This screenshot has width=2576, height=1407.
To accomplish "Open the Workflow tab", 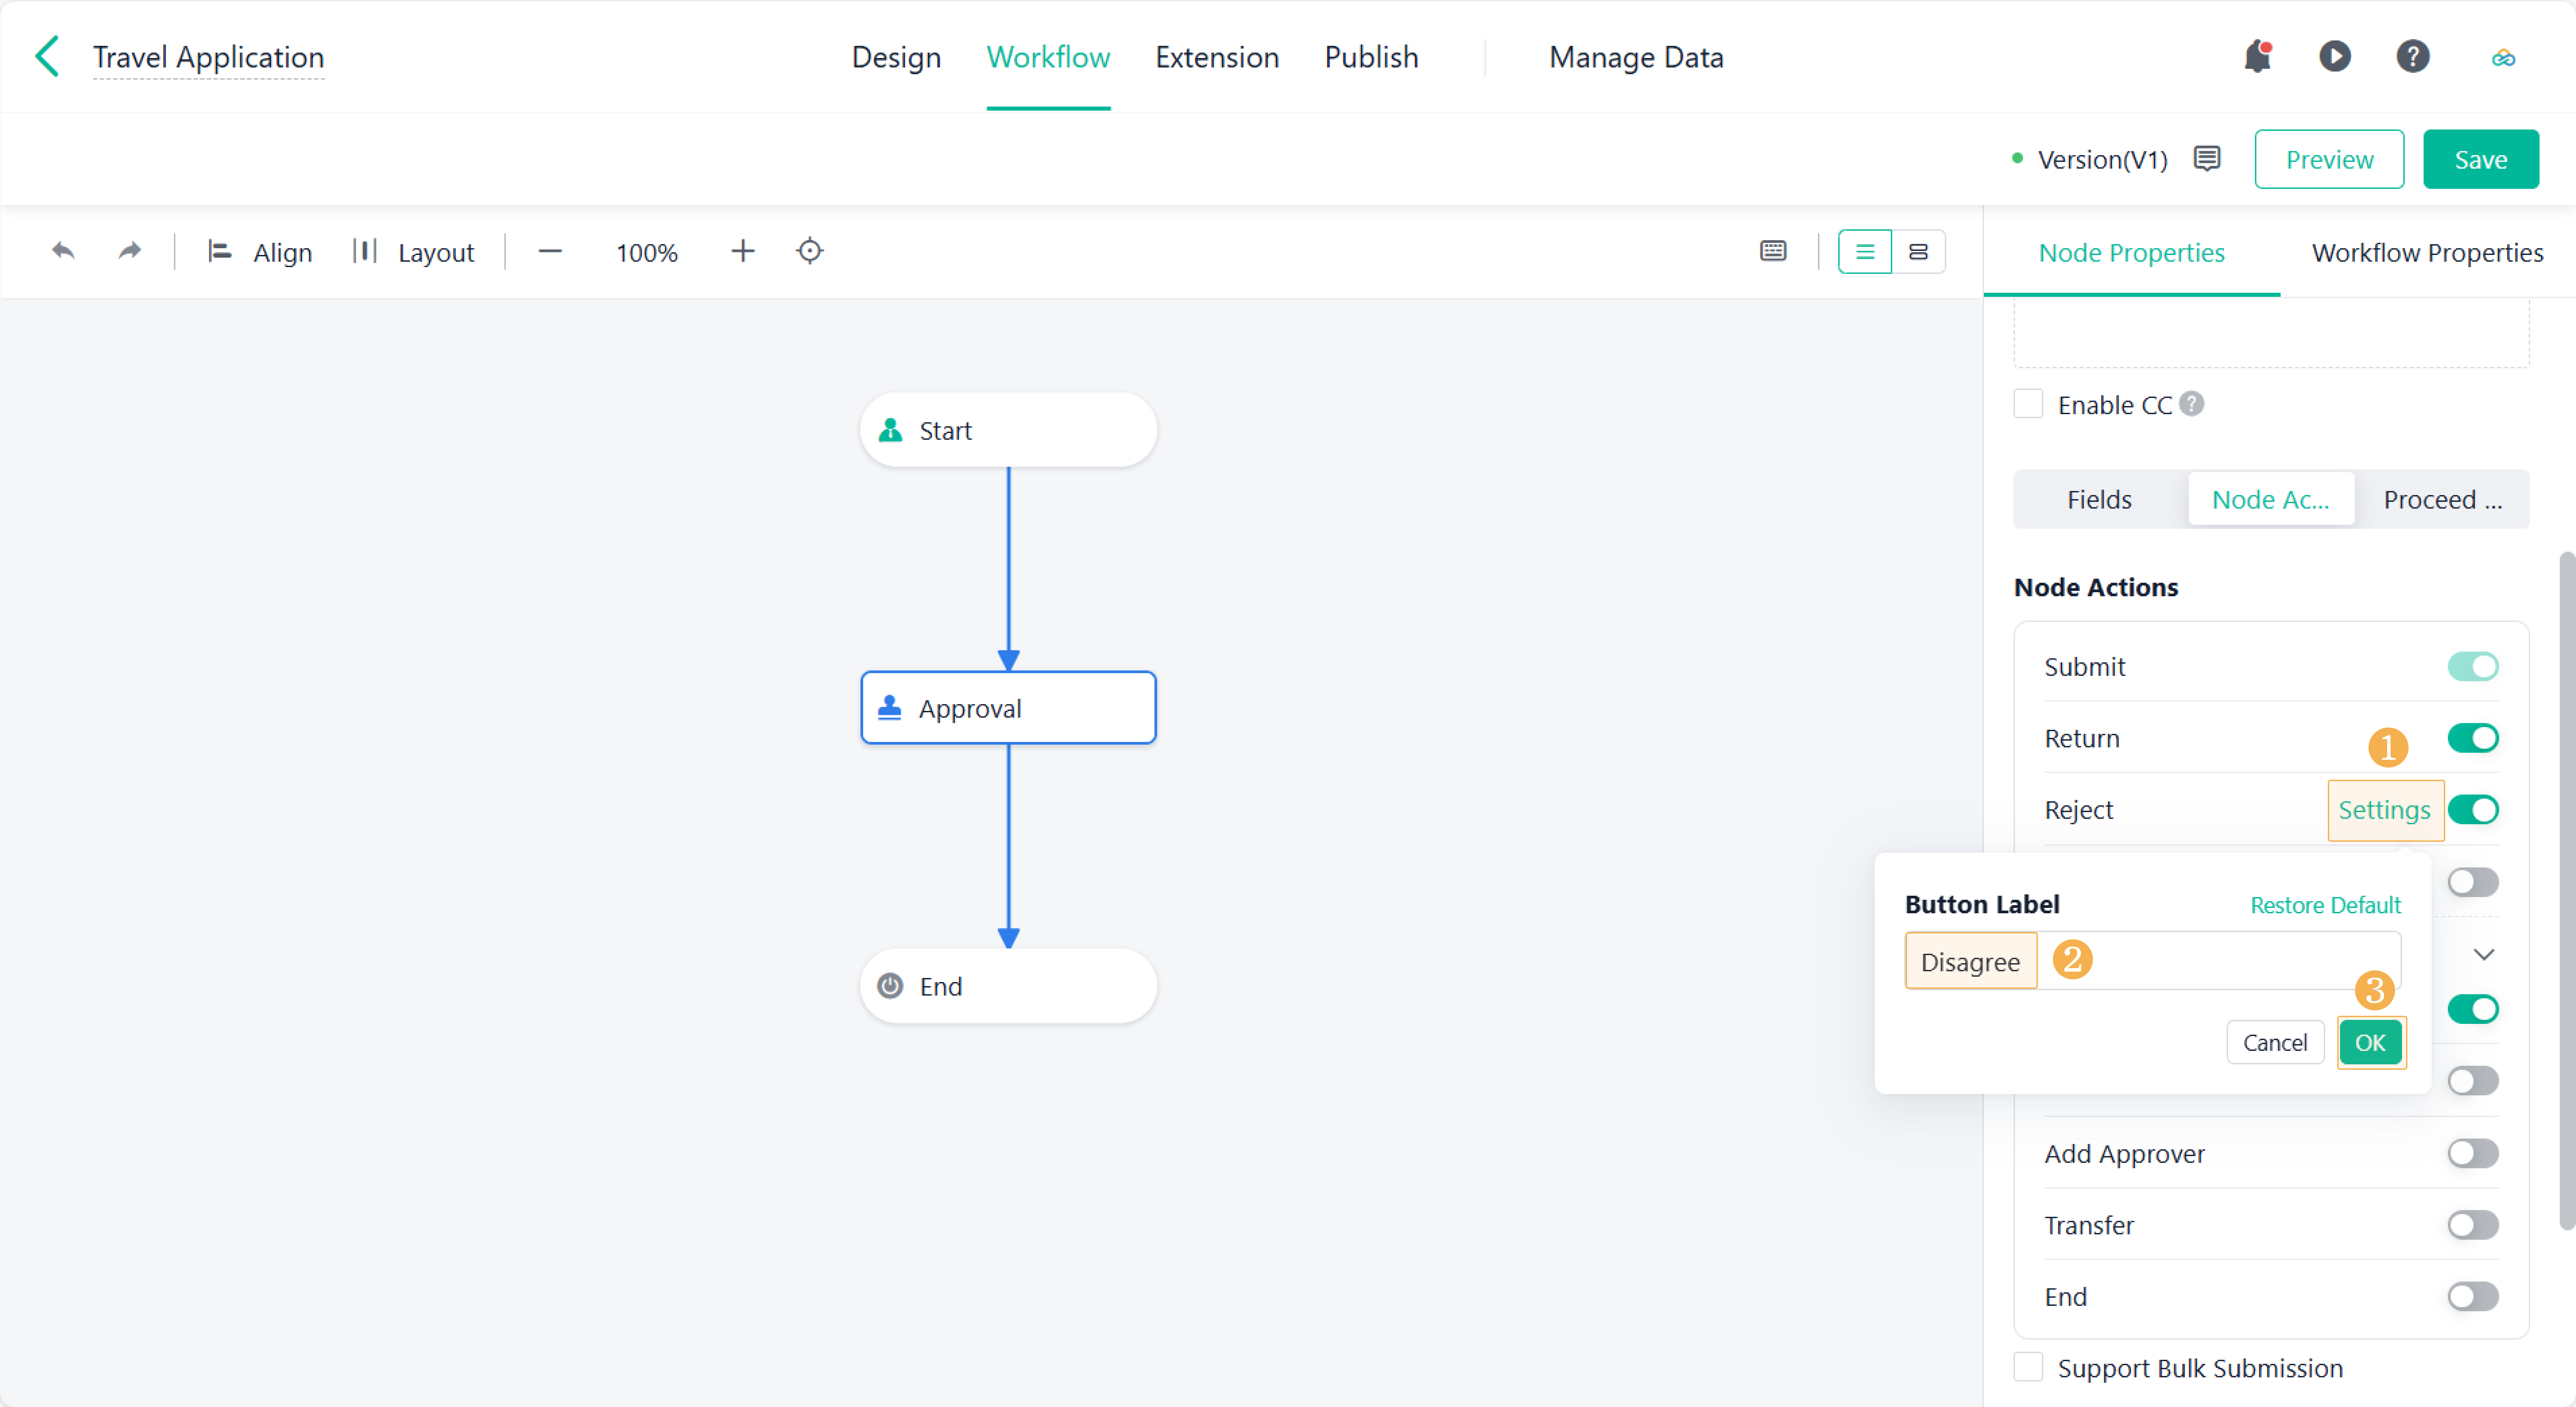I will [x=1048, y=57].
